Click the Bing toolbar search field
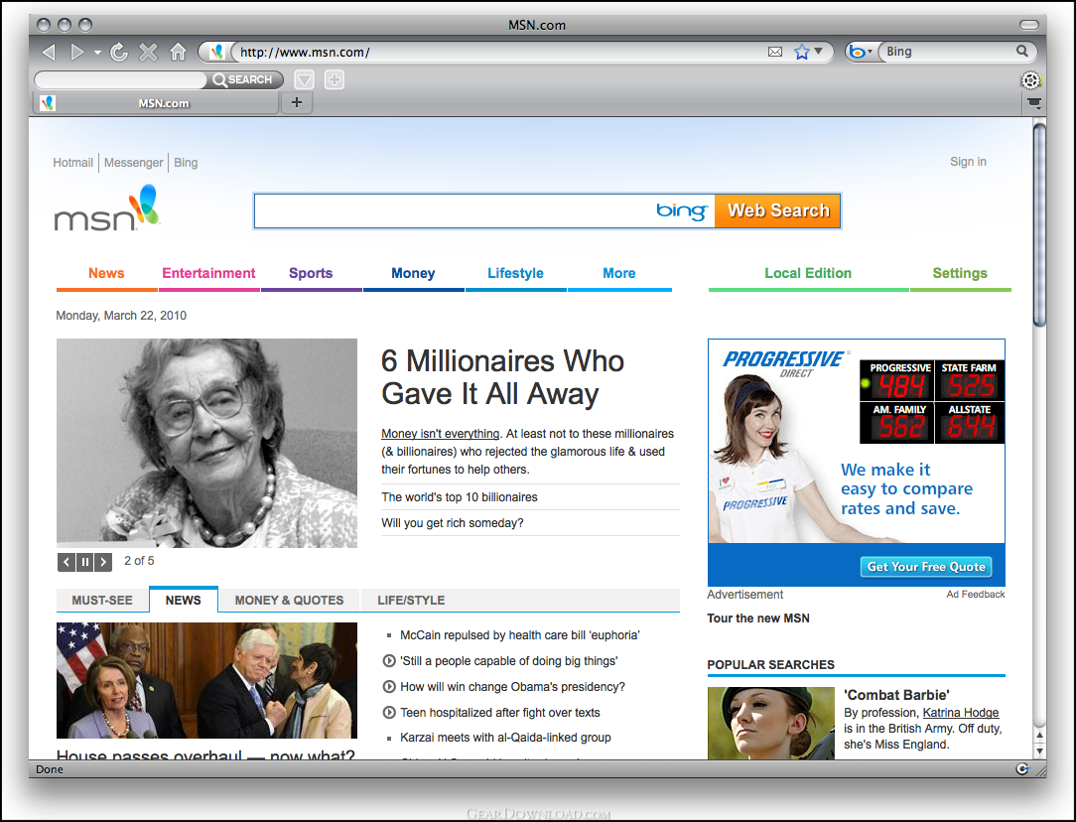Viewport: 1076px width, 822px height. point(947,52)
